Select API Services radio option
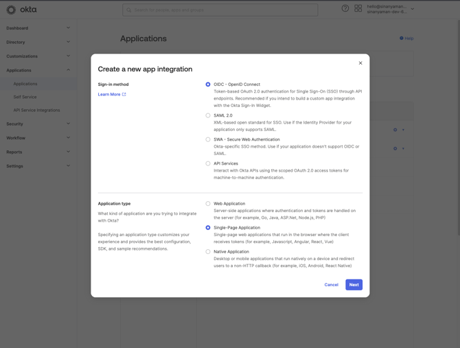 click(208, 163)
